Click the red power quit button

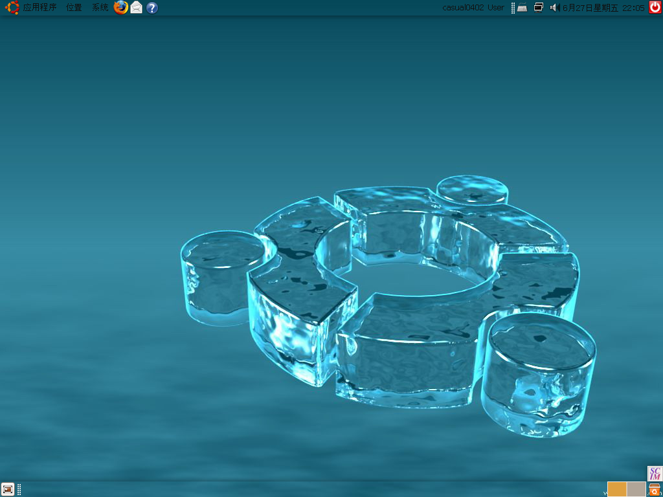coord(655,8)
